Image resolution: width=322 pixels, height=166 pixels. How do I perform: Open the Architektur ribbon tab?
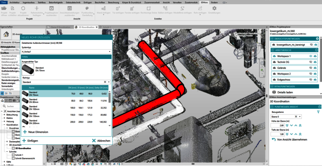pos(14,2)
